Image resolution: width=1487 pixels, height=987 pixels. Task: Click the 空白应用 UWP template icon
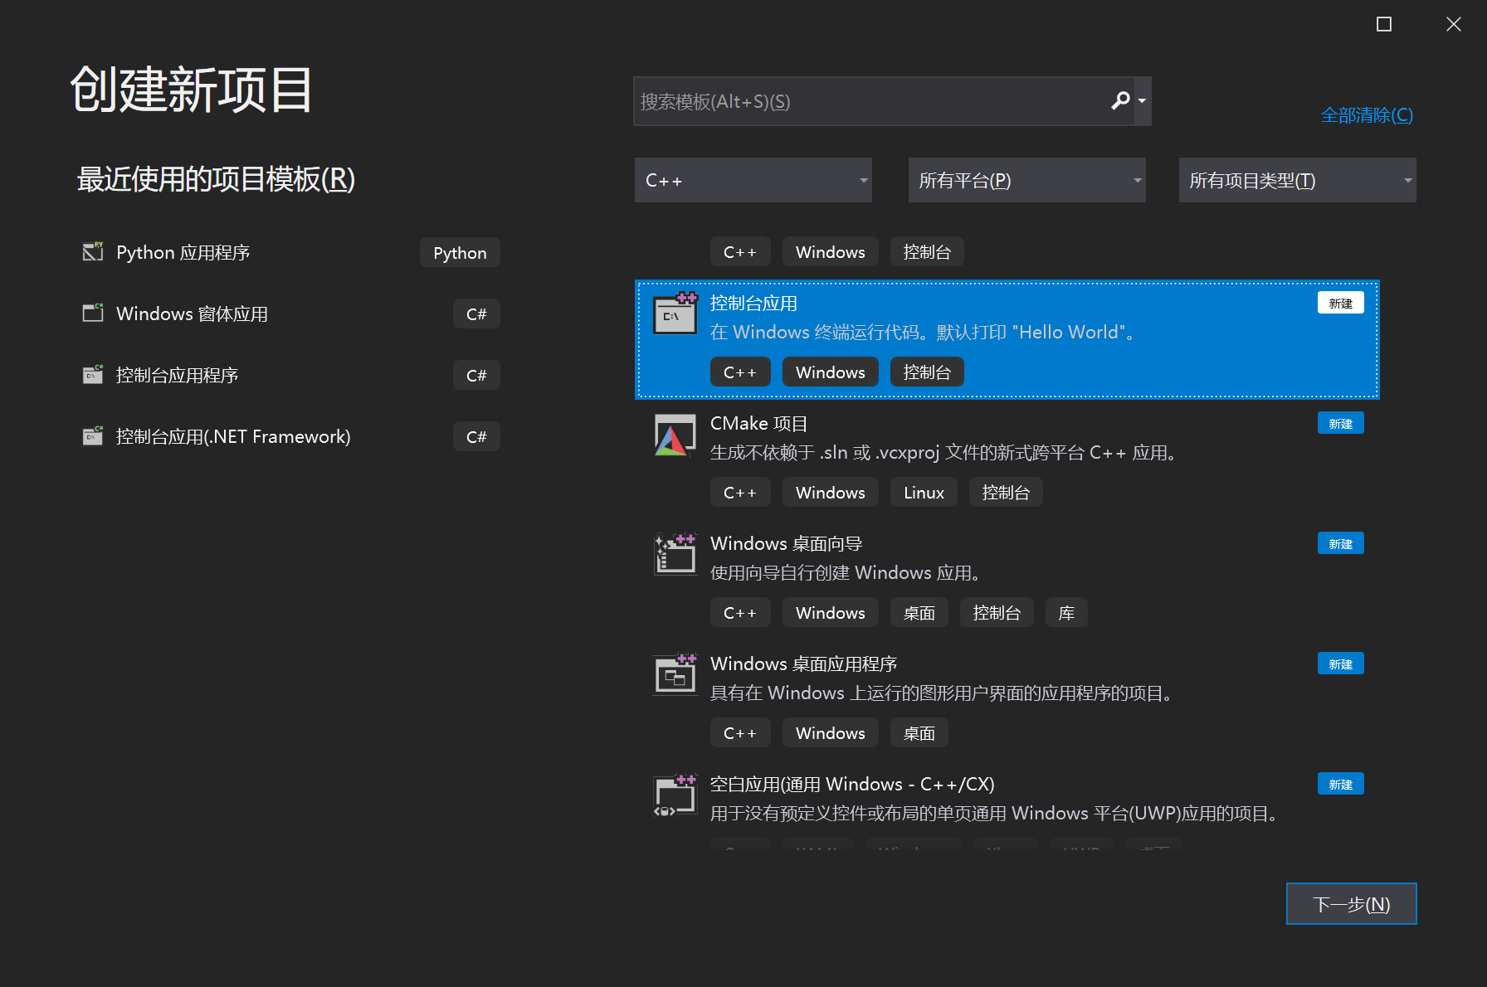(675, 795)
